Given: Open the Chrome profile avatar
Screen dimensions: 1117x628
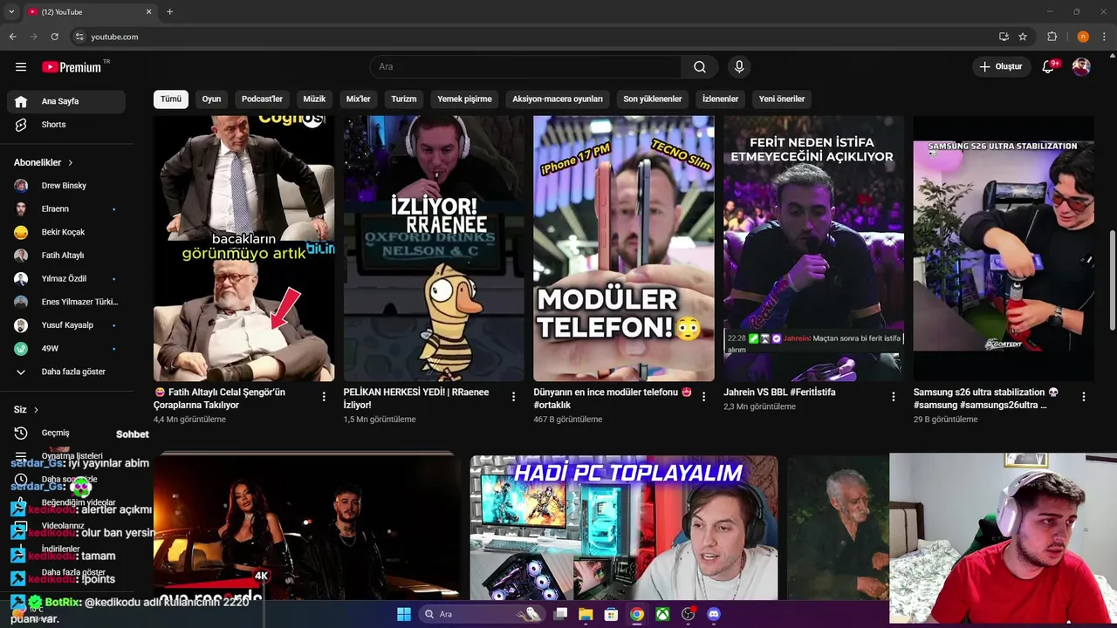Looking at the screenshot, I should (1083, 37).
